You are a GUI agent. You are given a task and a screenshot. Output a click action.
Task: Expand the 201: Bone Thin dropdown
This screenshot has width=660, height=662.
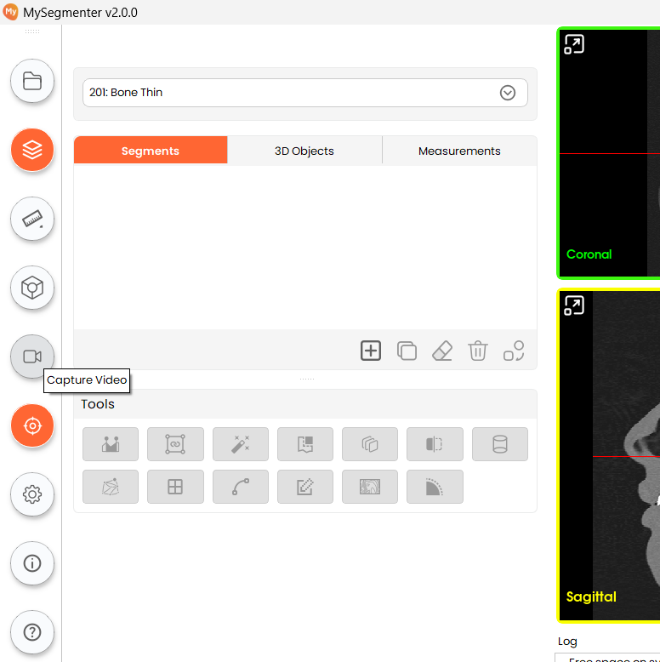pyautogui.click(x=508, y=93)
